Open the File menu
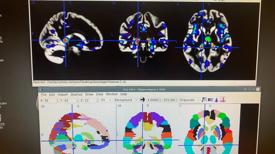The height and width of the screenshot is (154, 275). click(44, 94)
